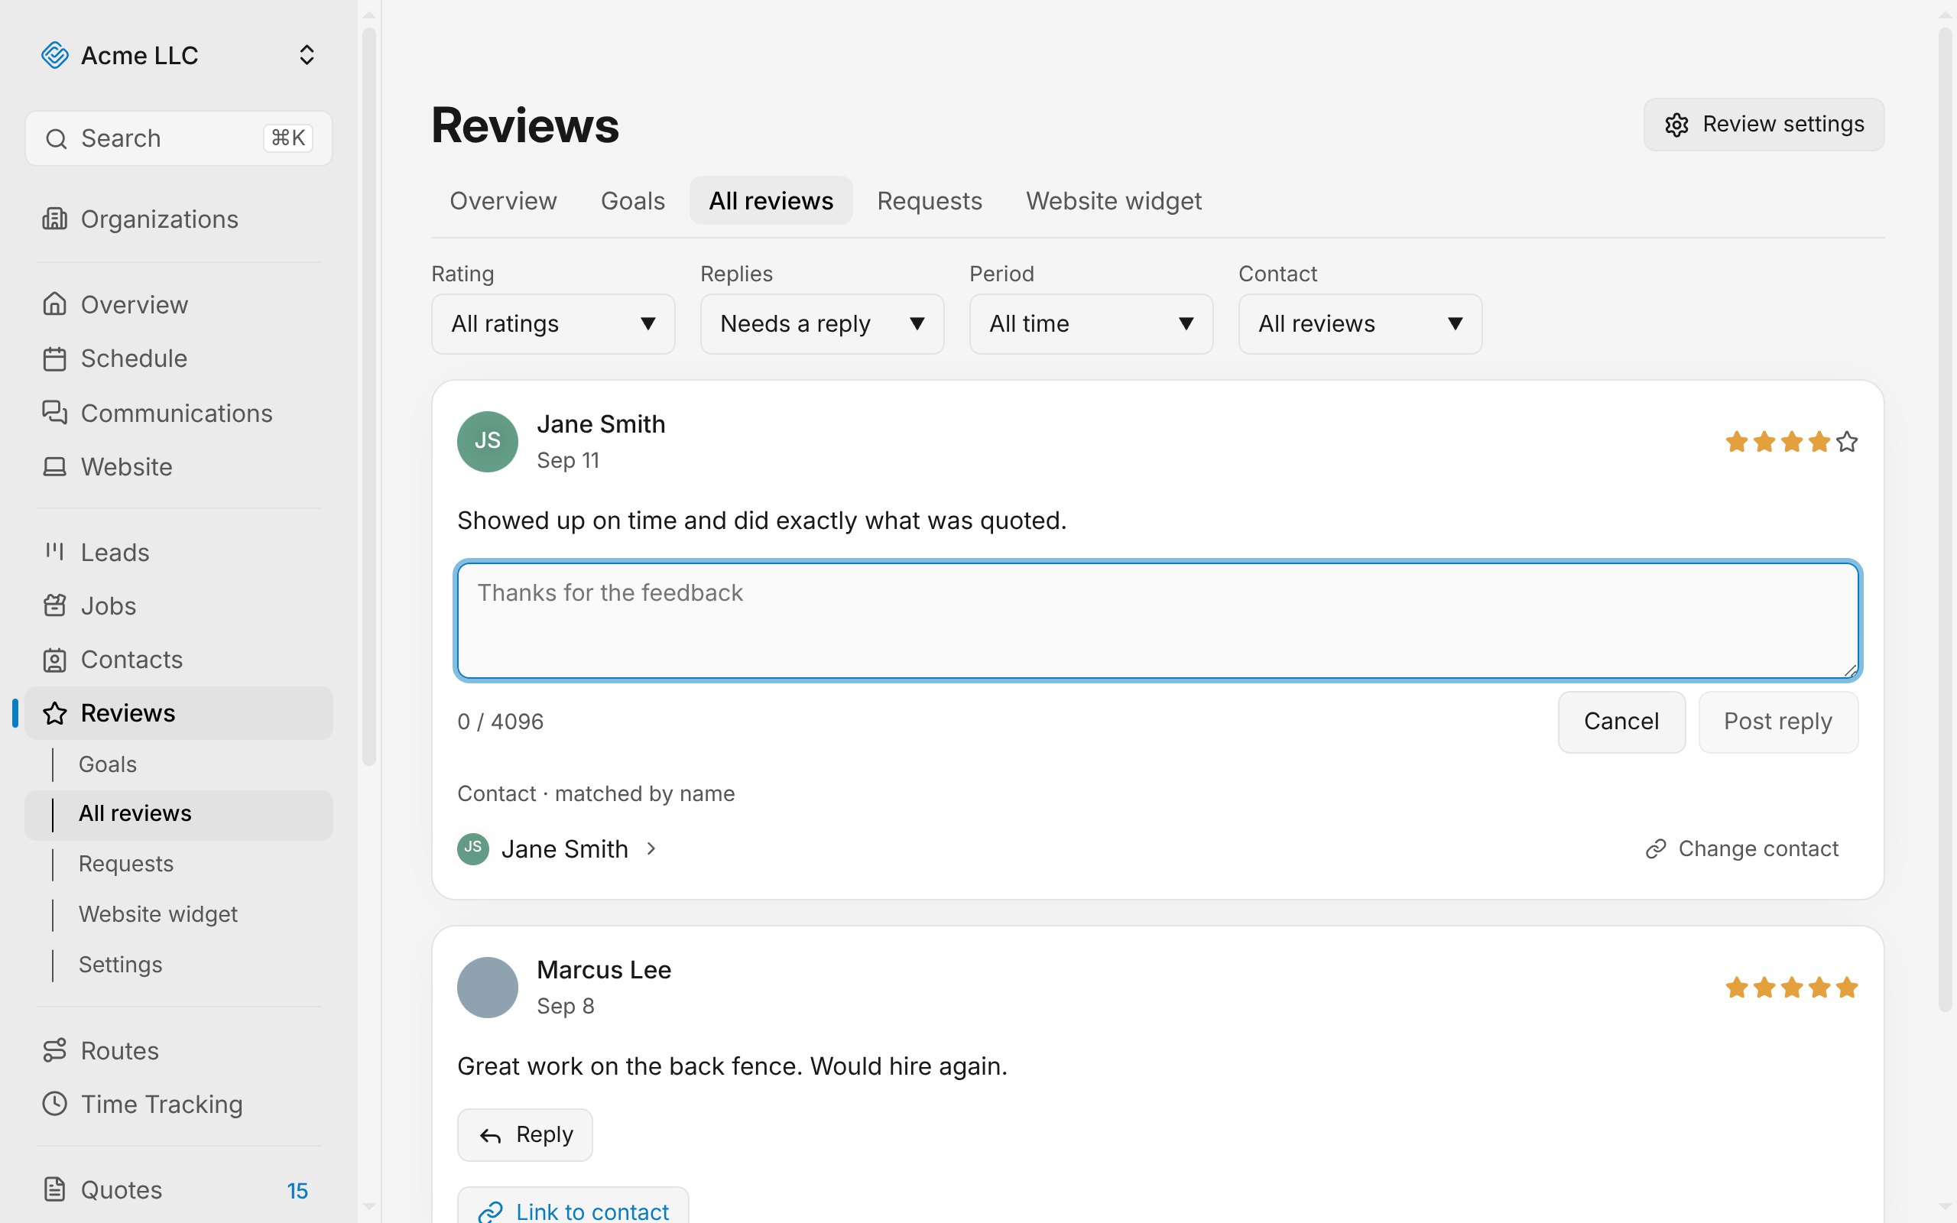
Task: Go to Overview via the home icon
Action: [55, 304]
